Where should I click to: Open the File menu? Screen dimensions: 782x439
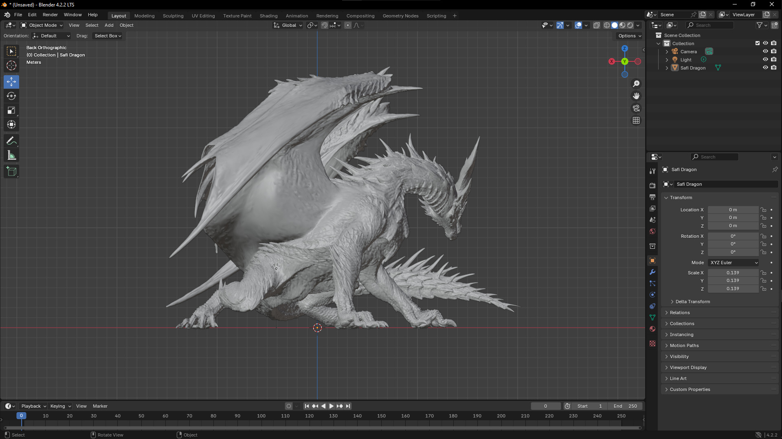click(x=18, y=15)
